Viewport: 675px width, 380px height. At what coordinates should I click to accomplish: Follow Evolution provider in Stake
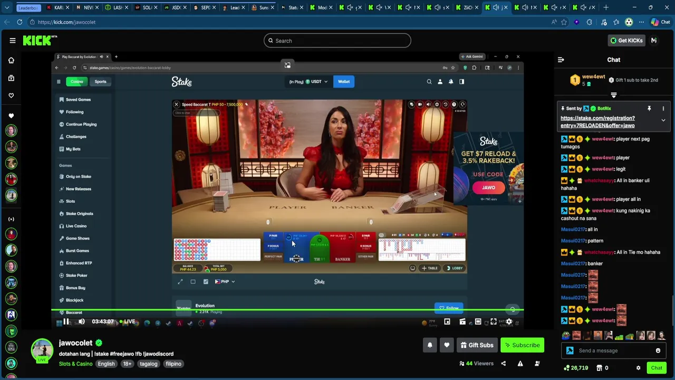(x=449, y=308)
